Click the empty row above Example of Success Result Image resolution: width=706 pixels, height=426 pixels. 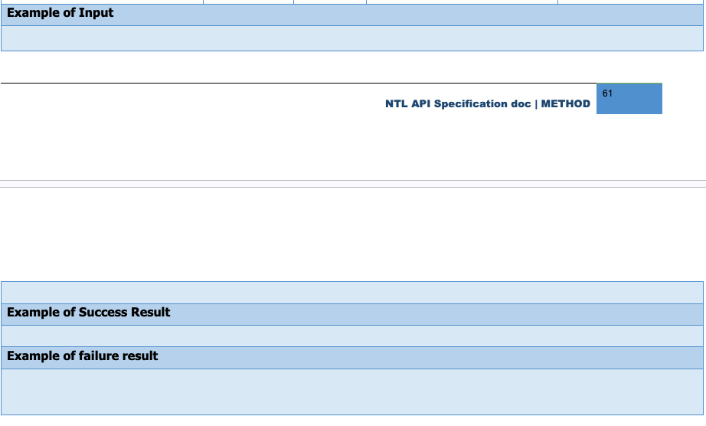pos(352,292)
